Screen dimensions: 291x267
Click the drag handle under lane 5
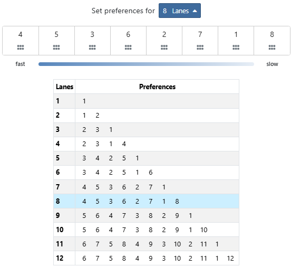tap(56, 47)
